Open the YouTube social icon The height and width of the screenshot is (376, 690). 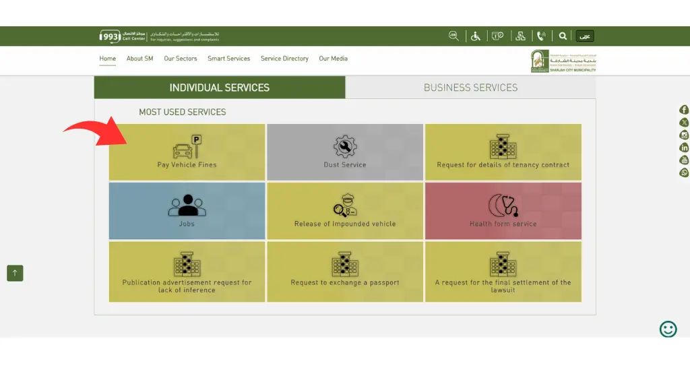(x=684, y=160)
